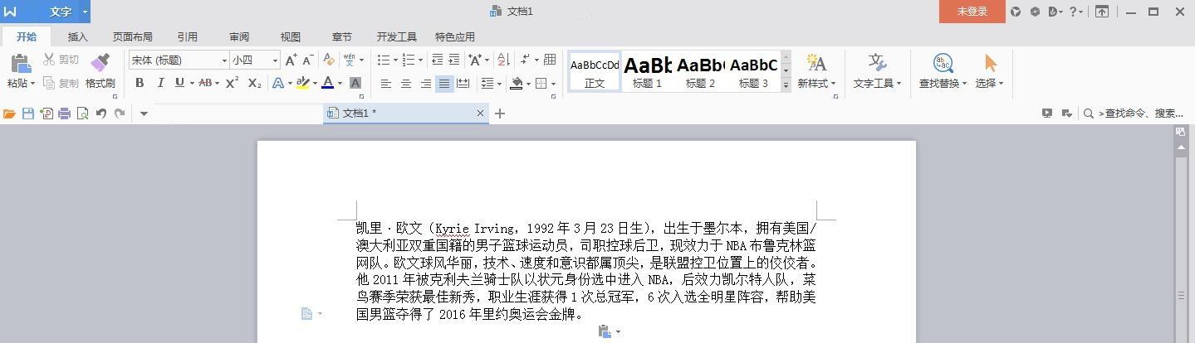Open the numbered list dropdown arrow
The height and width of the screenshot is (343, 1195).
tap(420, 60)
